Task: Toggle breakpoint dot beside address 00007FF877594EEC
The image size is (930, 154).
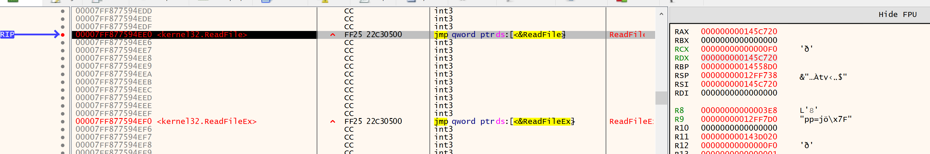Action: click(x=63, y=90)
